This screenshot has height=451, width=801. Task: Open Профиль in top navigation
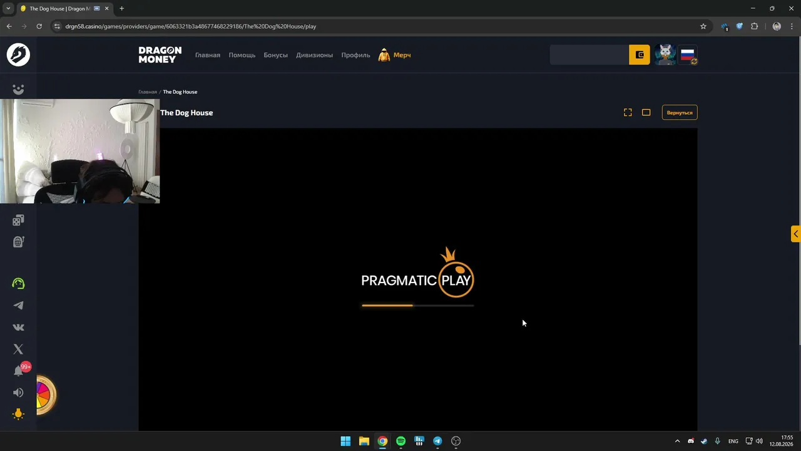355,55
